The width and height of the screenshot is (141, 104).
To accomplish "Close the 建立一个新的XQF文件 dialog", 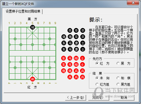I will tap(133, 3).
